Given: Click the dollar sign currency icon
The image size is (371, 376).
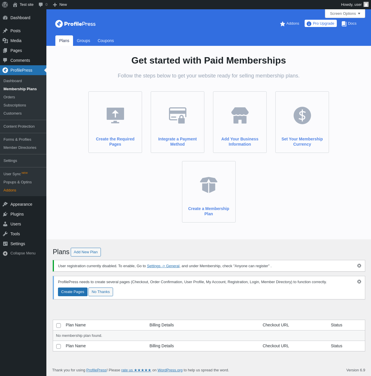Looking at the screenshot, I should click(x=302, y=115).
